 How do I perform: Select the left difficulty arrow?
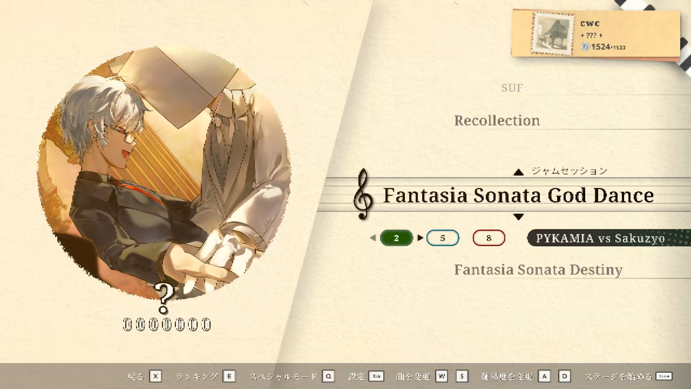coord(373,238)
